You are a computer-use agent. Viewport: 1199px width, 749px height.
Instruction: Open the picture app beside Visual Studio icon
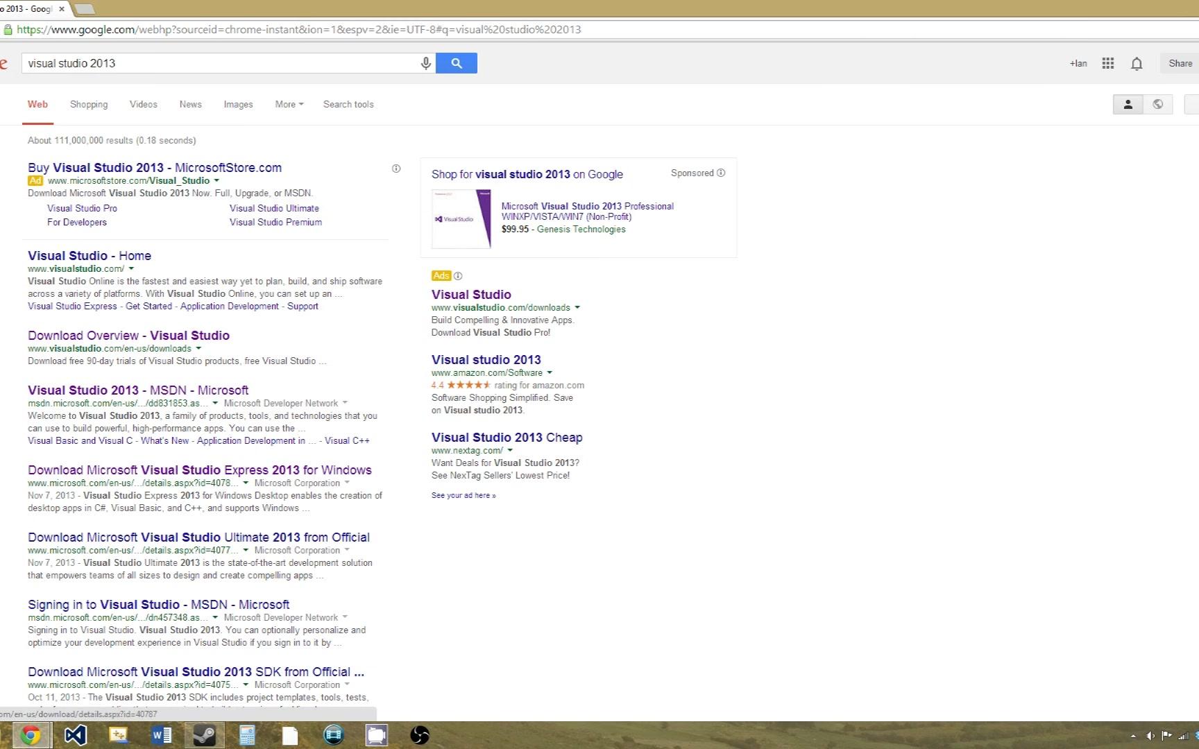(119, 735)
